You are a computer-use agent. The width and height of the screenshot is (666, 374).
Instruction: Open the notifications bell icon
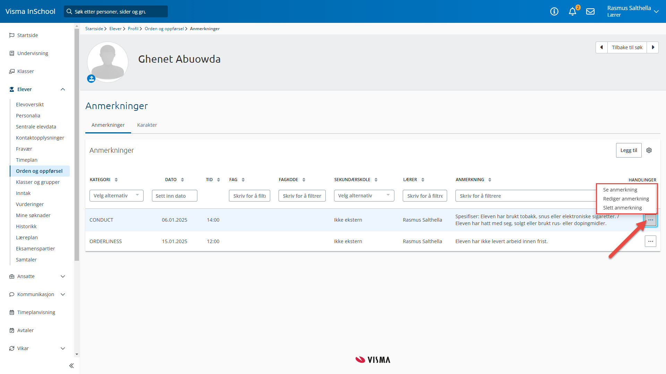tap(572, 12)
